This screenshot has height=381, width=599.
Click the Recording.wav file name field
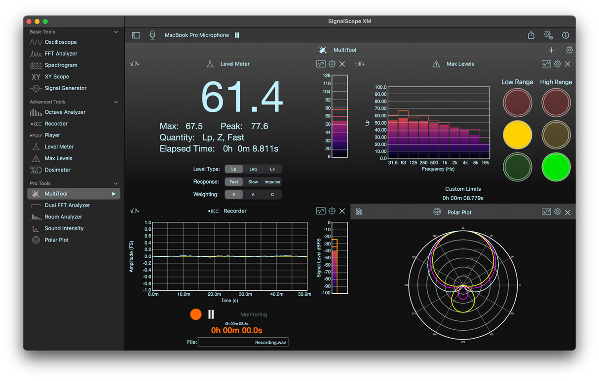[x=243, y=342]
